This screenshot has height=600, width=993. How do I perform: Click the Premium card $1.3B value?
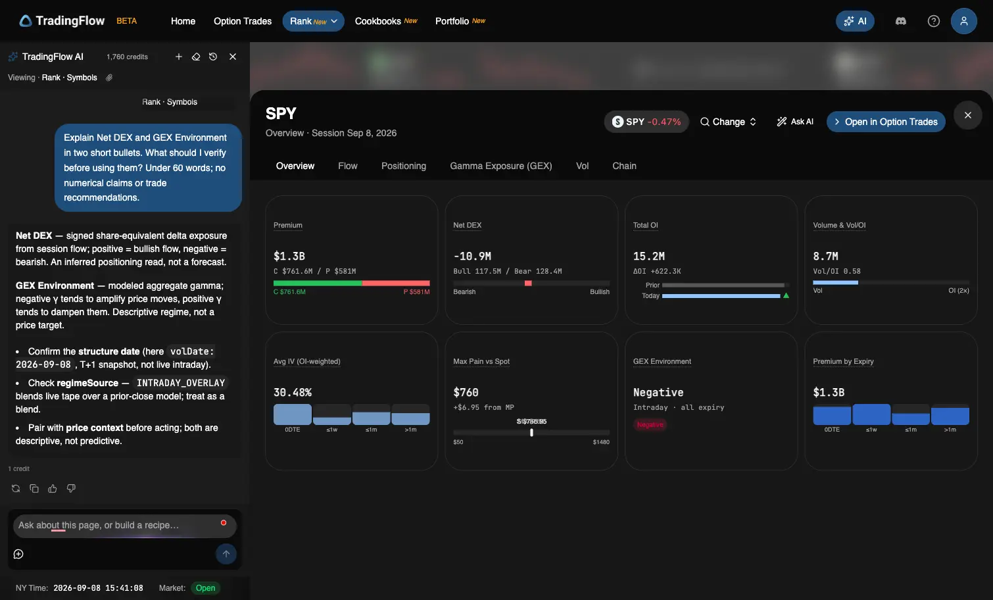[289, 256]
